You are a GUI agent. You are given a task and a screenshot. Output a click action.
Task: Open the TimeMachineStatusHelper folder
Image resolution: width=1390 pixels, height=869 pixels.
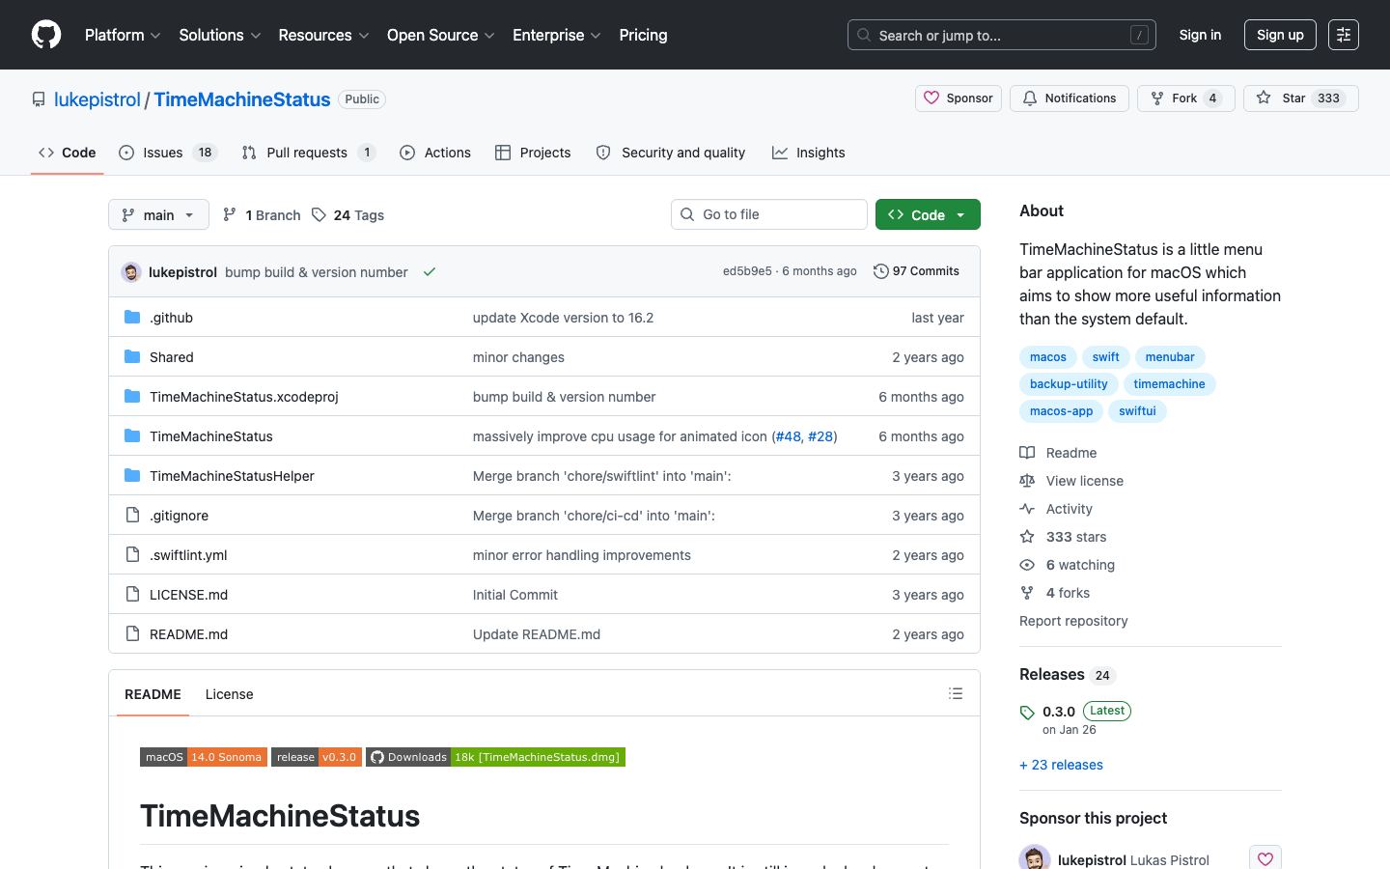coord(232,476)
